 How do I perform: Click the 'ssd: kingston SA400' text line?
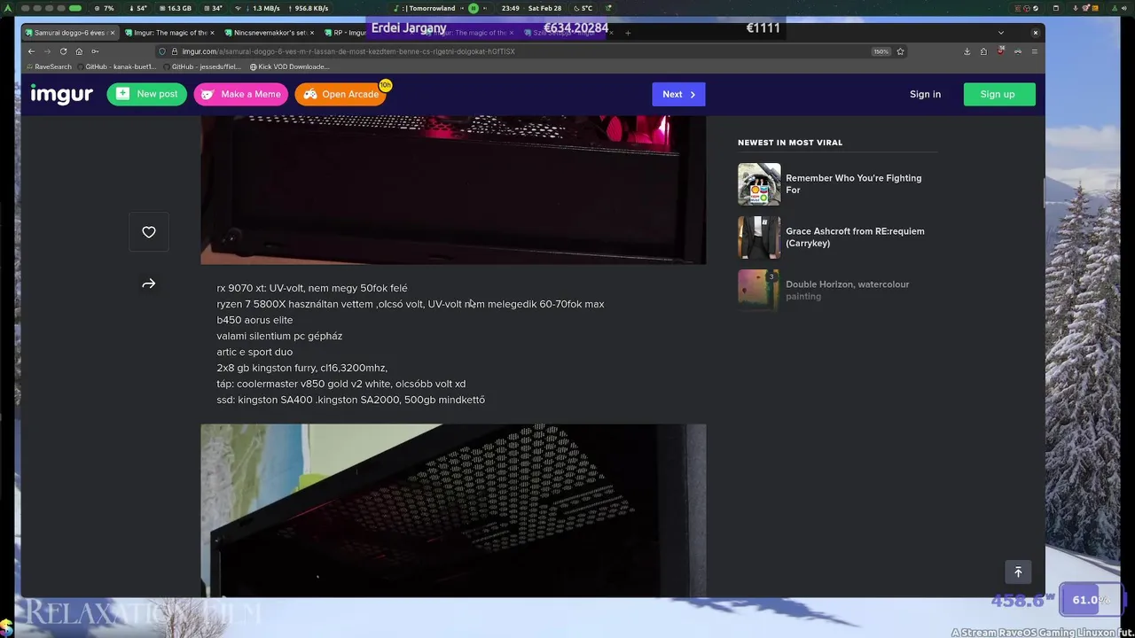pyautogui.click(x=350, y=400)
